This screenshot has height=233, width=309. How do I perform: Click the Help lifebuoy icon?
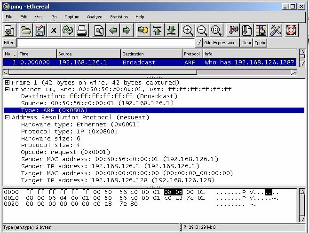tap(291, 31)
